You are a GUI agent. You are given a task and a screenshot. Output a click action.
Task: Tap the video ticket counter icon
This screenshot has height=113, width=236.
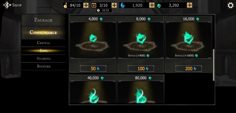pyautogui.click(x=94, y=6)
